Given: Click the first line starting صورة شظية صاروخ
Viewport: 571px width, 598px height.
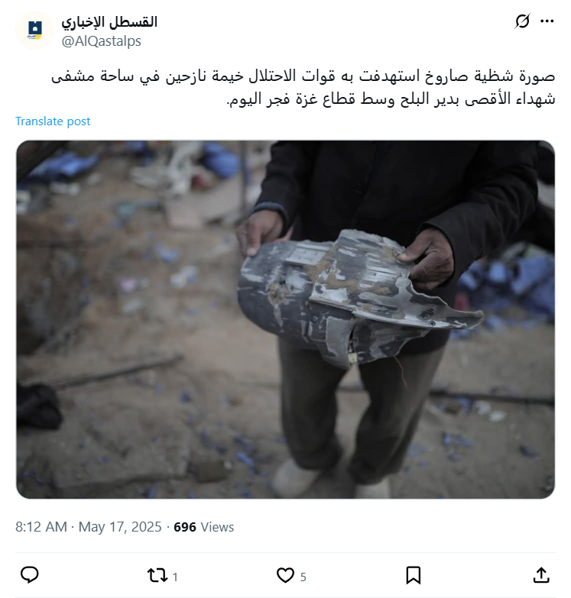Looking at the screenshot, I should pyautogui.click(x=303, y=76).
